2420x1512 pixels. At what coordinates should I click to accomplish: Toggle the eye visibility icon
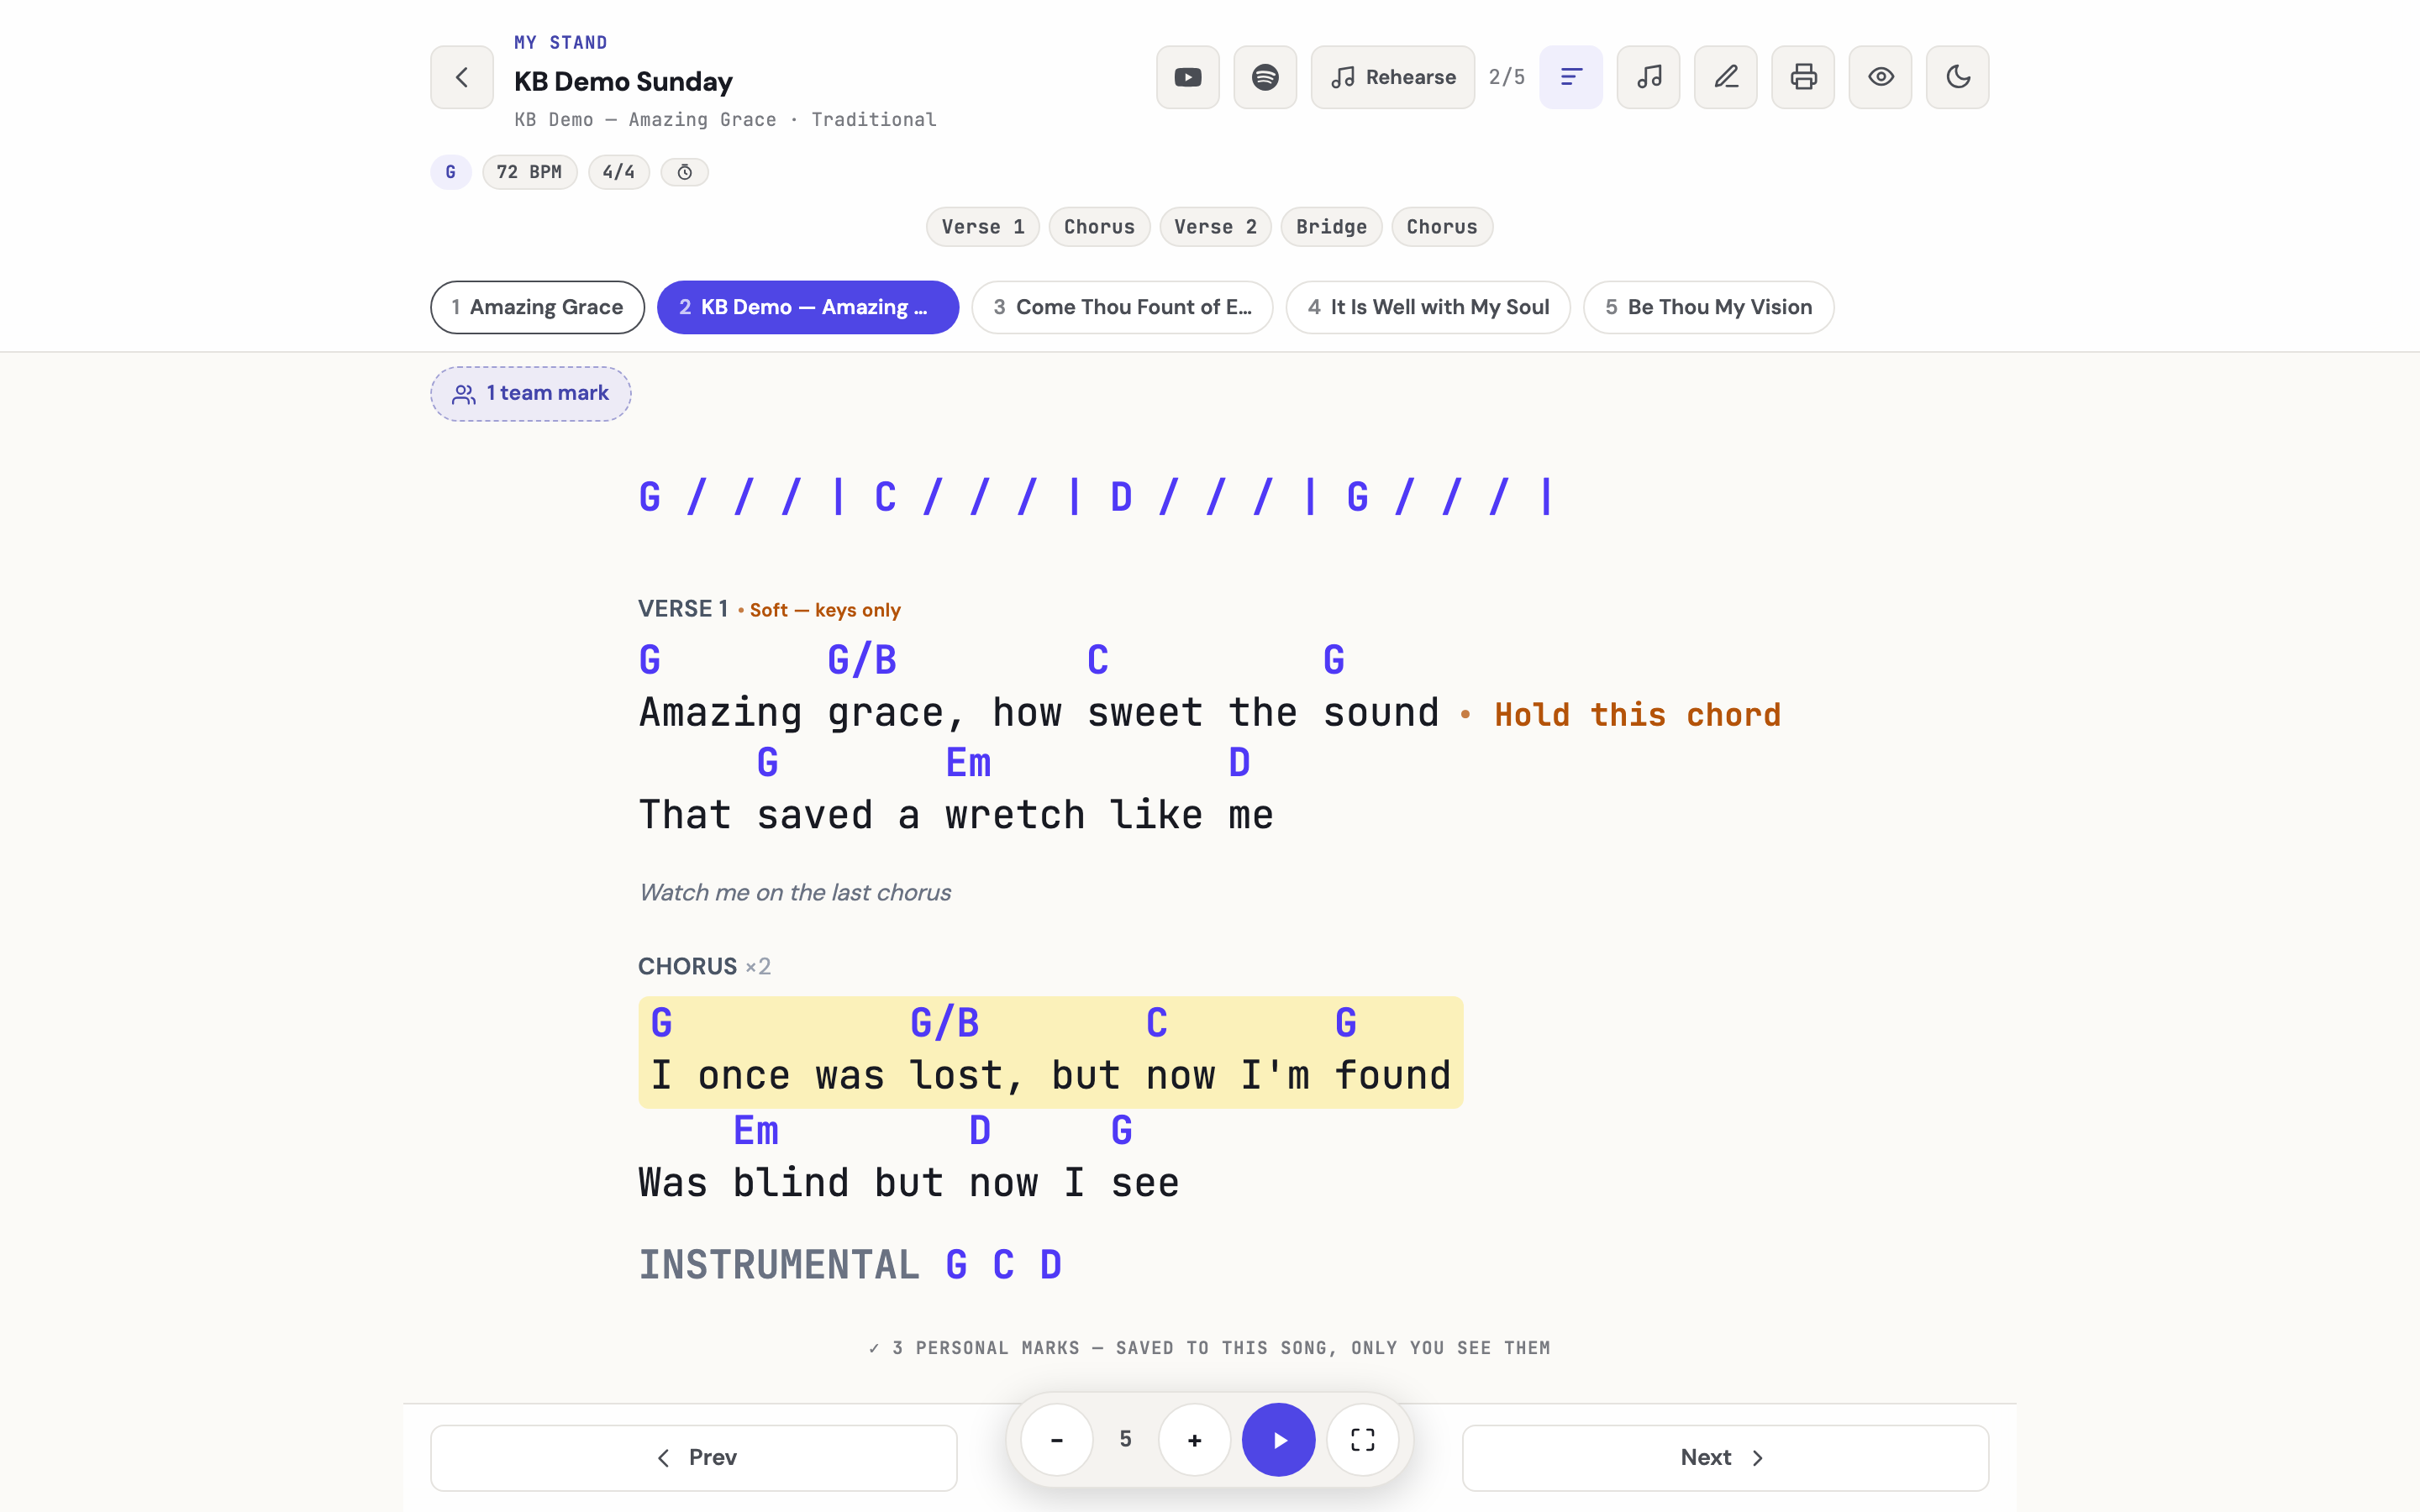point(1880,77)
